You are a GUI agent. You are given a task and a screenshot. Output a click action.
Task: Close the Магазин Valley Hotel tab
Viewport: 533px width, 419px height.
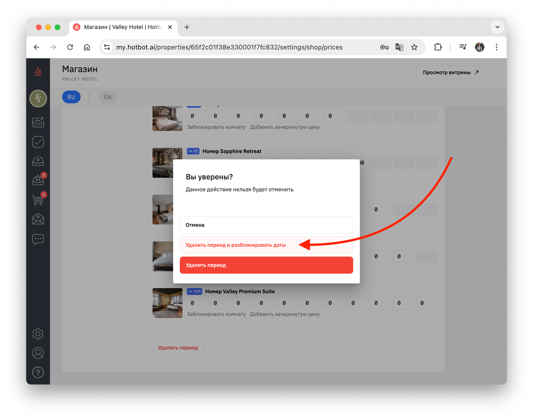pyautogui.click(x=170, y=27)
